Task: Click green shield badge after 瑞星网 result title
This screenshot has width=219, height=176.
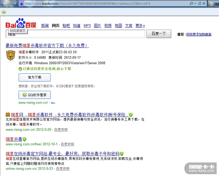Action: click(x=131, y=115)
